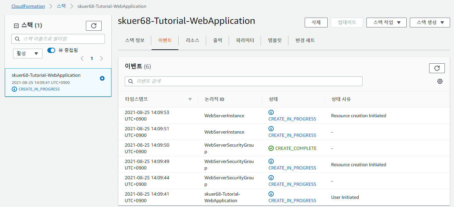Switch to the 스택 정보 tab
This screenshot has height=207, width=454.
(x=135, y=40)
